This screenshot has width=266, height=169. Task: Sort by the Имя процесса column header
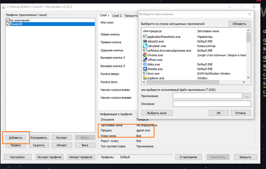click(169, 31)
